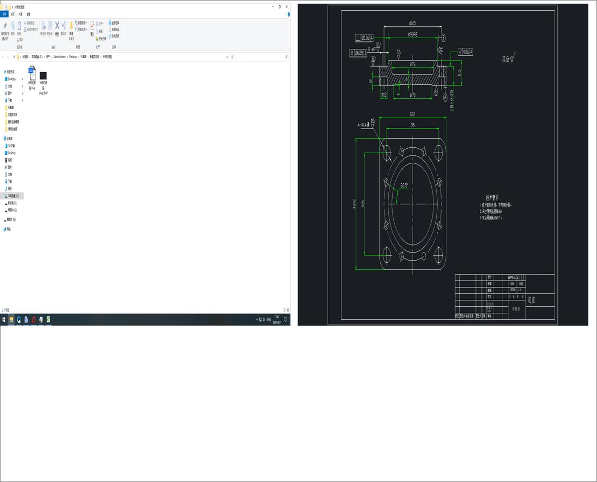Open 此电脑 (This PC) in the sidebar
The height and width of the screenshot is (482, 597).
(12, 138)
